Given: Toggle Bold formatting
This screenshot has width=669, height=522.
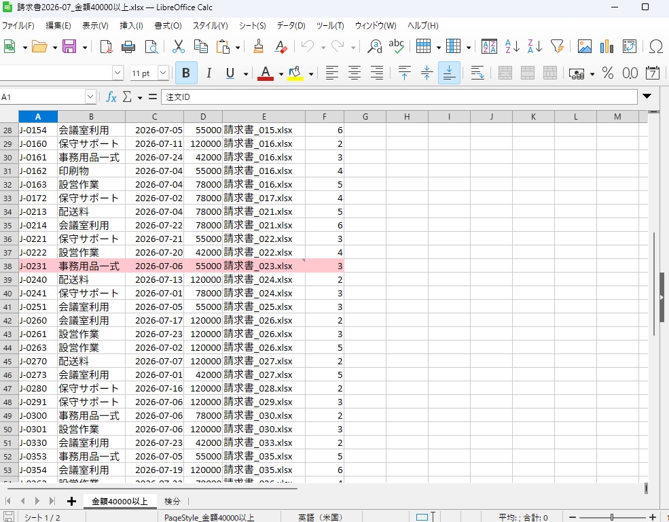Looking at the screenshot, I should click(186, 73).
